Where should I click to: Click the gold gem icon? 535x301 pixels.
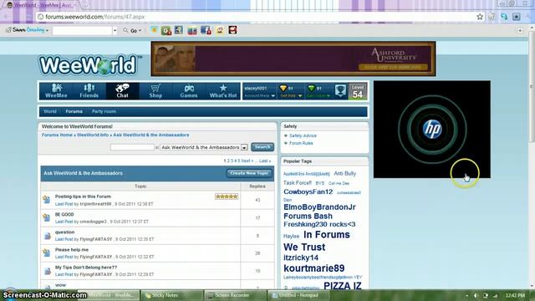[283, 89]
